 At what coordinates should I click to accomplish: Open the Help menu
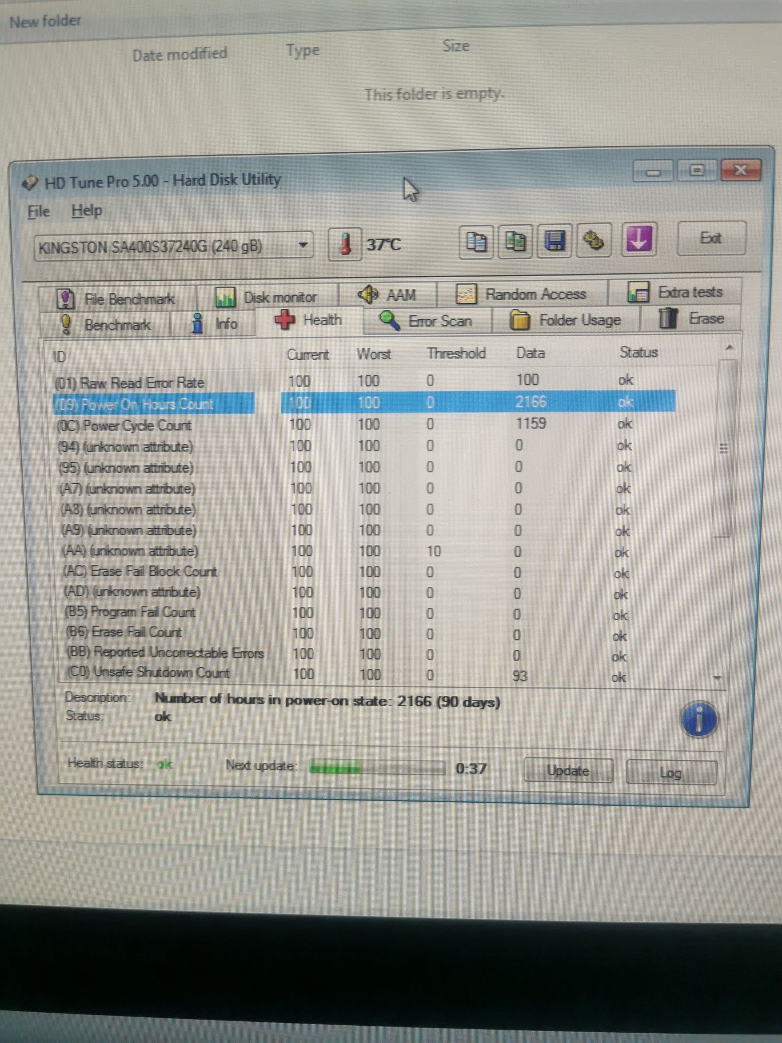click(87, 210)
